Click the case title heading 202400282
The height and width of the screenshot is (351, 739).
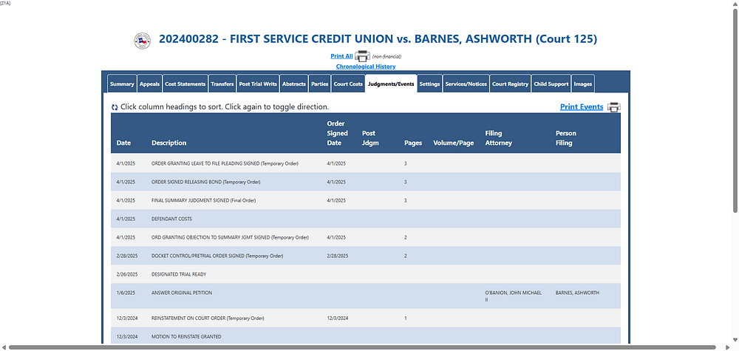pos(378,39)
